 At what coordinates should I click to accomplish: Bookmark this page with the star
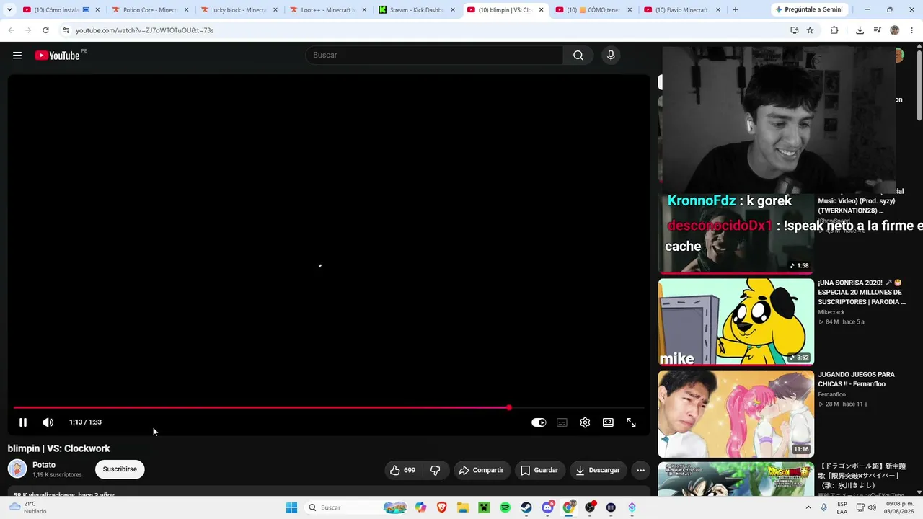[810, 30]
